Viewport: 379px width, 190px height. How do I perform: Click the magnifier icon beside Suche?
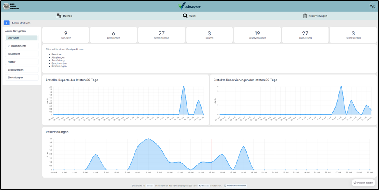click(x=185, y=16)
